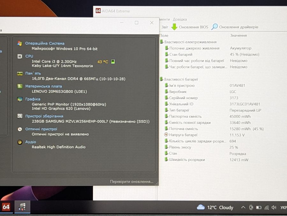
Task: Click the monitor icon by Графіка
Action: 20,99
